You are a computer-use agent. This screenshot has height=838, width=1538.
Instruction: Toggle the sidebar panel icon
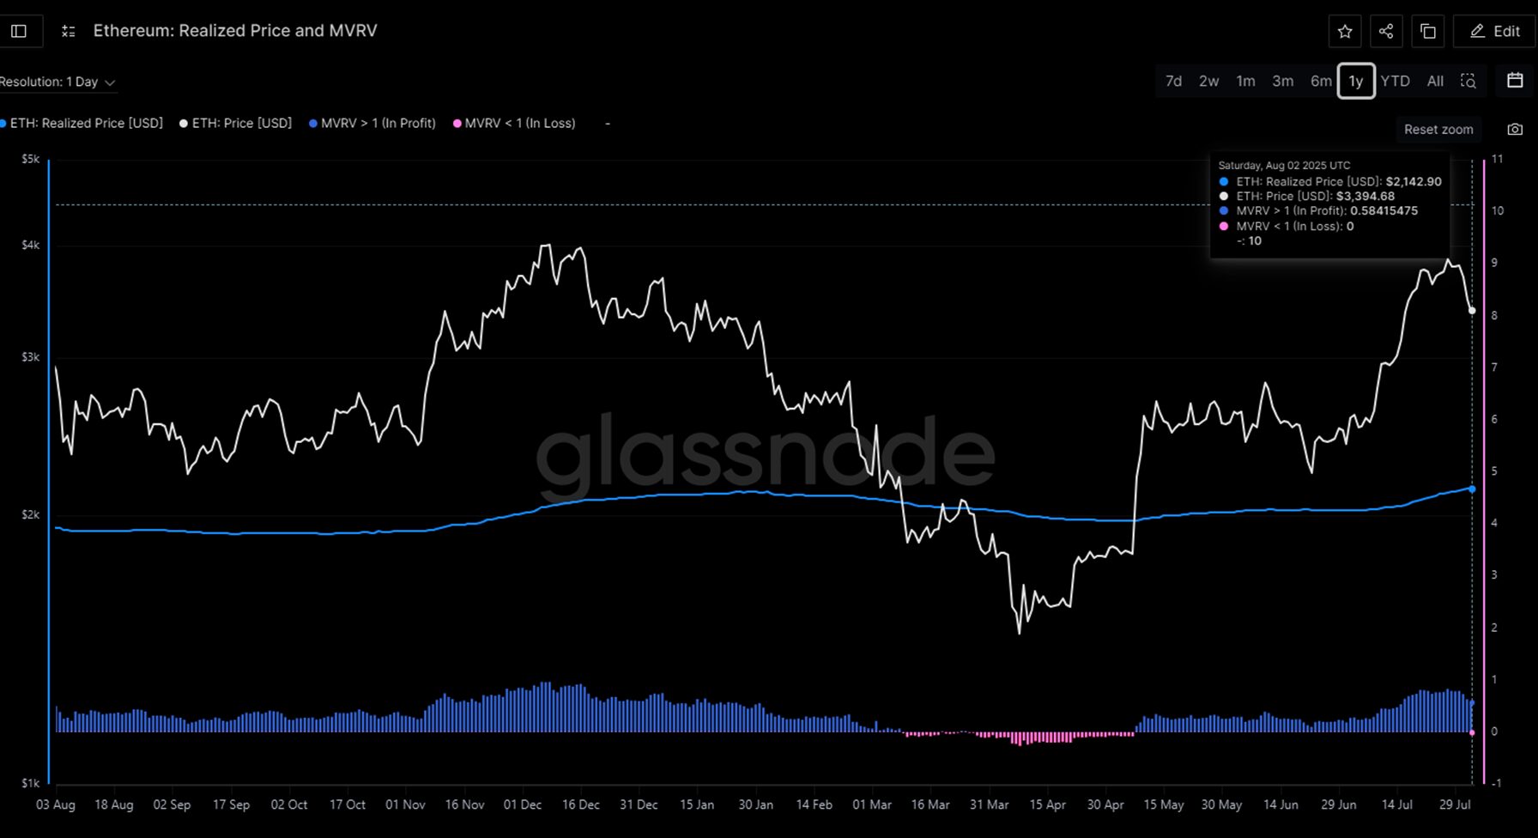pos(19,31)
